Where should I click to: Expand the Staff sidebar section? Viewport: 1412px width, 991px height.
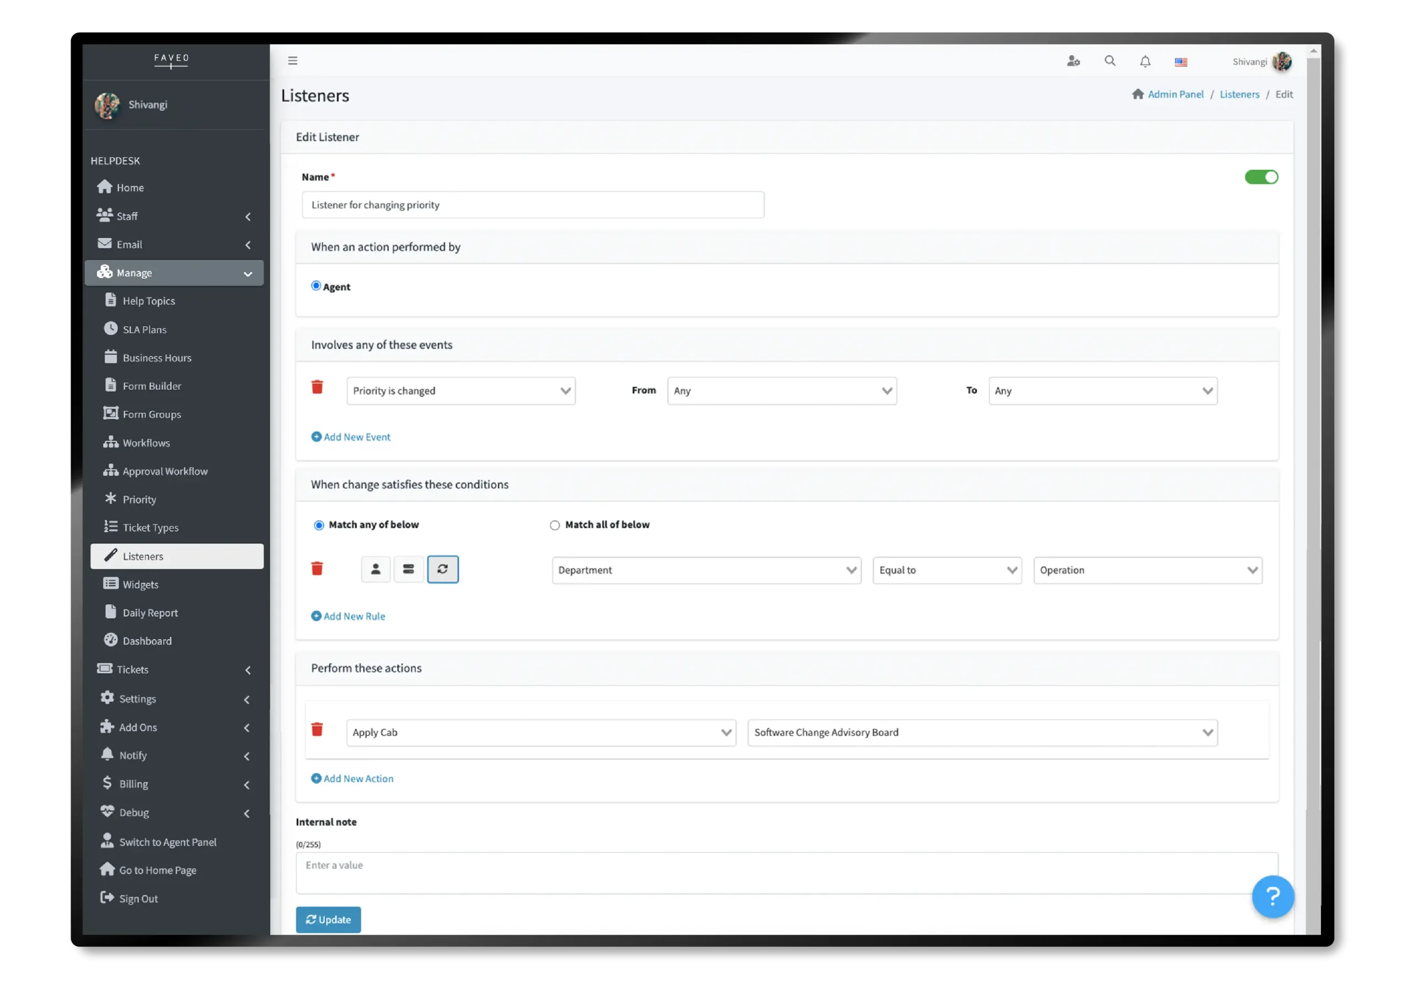pos(175,216)
